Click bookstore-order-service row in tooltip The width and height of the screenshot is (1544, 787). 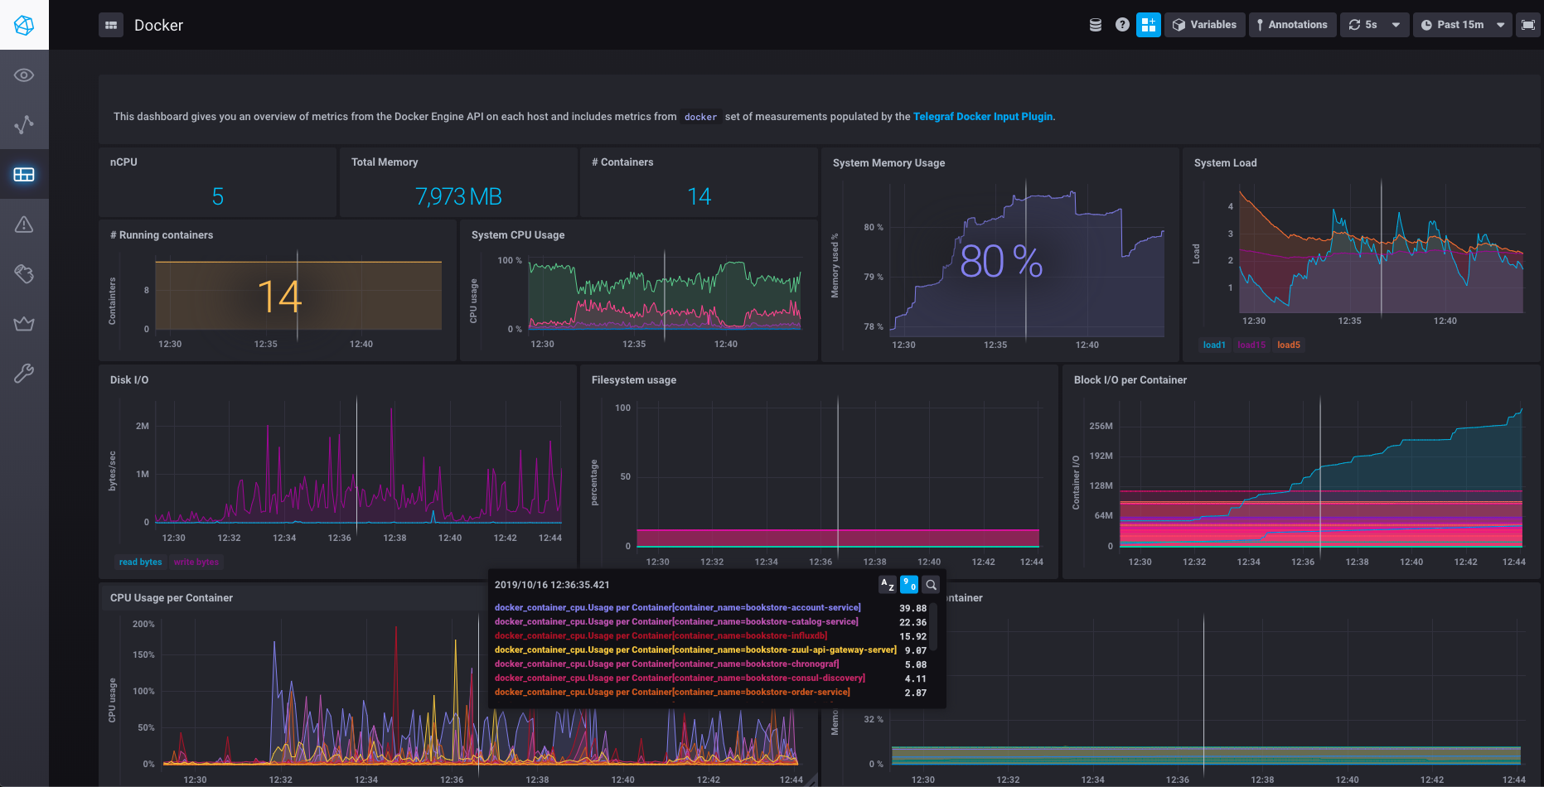(x=710, y=693)
